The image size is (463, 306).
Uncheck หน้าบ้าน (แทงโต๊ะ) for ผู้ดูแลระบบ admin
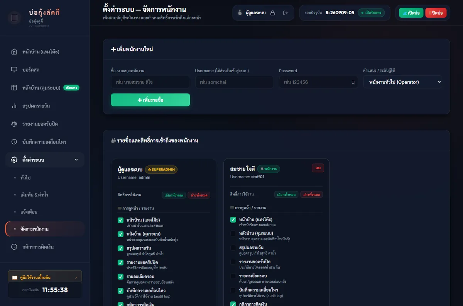[x=120, y=220]
